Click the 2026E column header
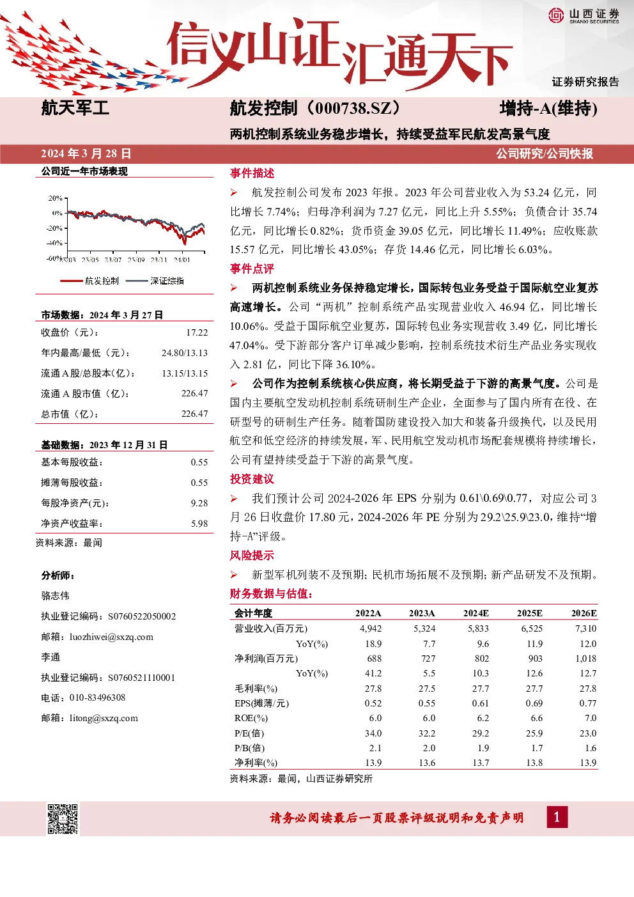The width and height of the screenshot is (634, 897). pos(584,613)
